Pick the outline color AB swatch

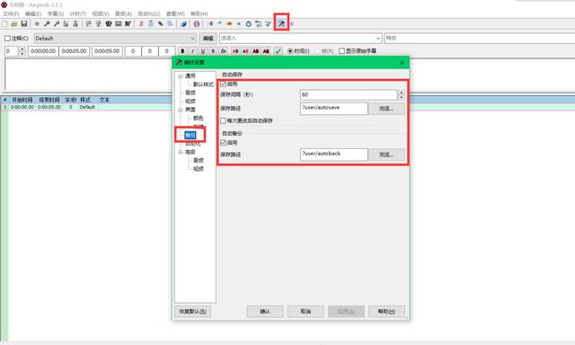click(x=256, y=51)
